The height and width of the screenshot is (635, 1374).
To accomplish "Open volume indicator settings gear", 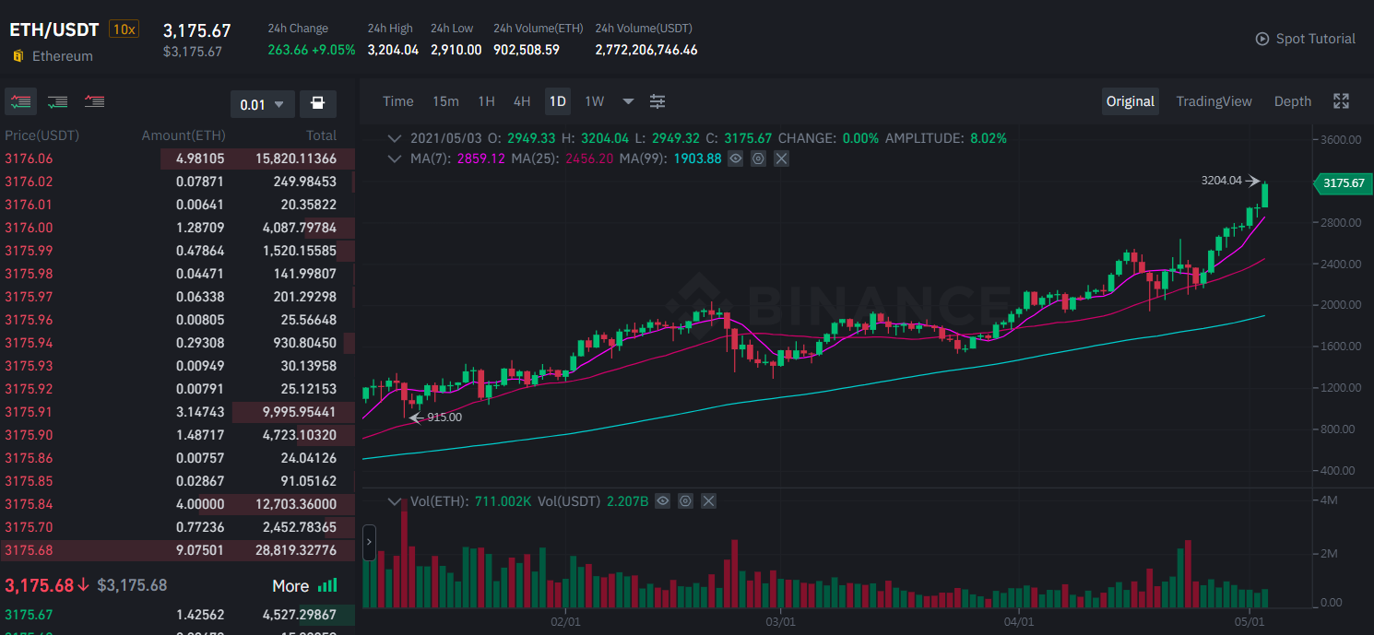I will pos(685,501).
